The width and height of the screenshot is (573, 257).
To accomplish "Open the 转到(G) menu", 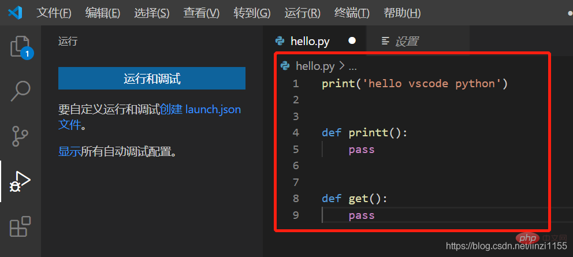I will pos(252,13).
